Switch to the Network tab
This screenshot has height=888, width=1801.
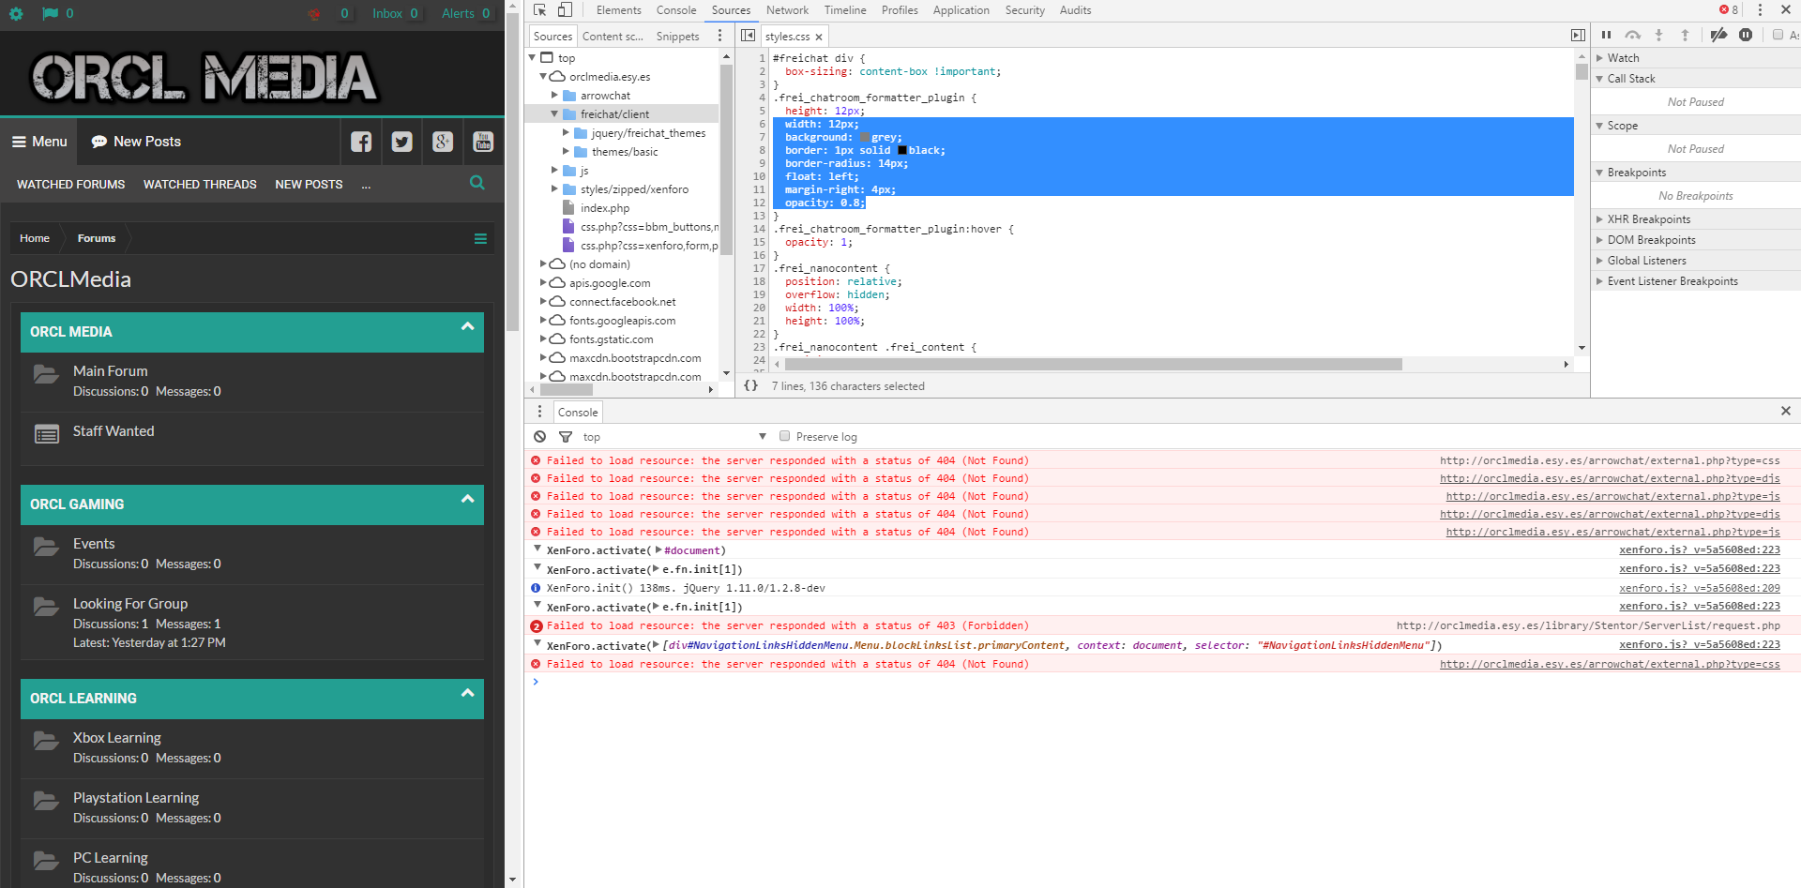pyautogui.click(x=787, y=10)
